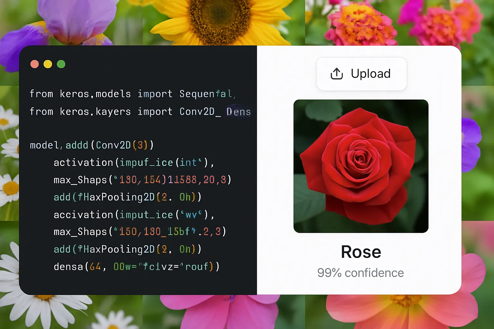Click the "accivation(imput_ice" code line
The image size is (494, 329).
134,215
